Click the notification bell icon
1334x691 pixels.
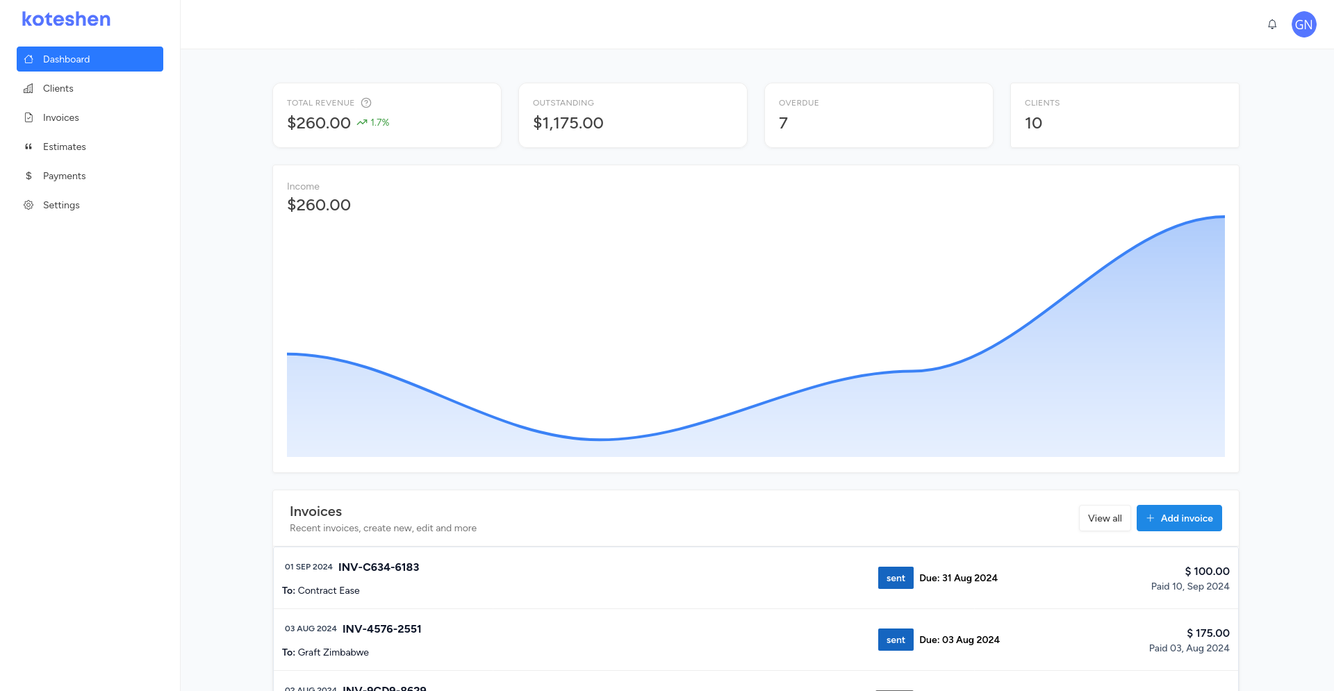coord(1272,24)
